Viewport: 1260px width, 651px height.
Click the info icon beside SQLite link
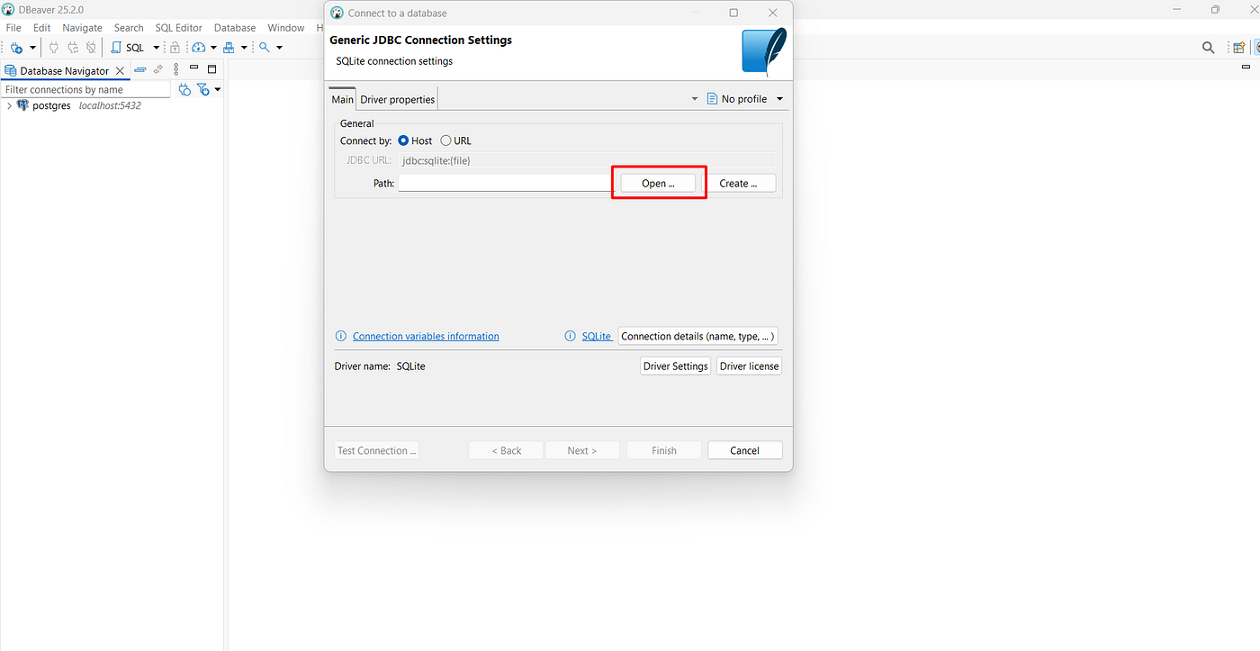(x=570, y=336)
